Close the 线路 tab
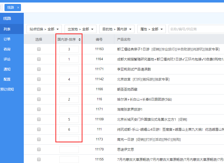Viewport: 224px width, 163px height. click(18, 8)
